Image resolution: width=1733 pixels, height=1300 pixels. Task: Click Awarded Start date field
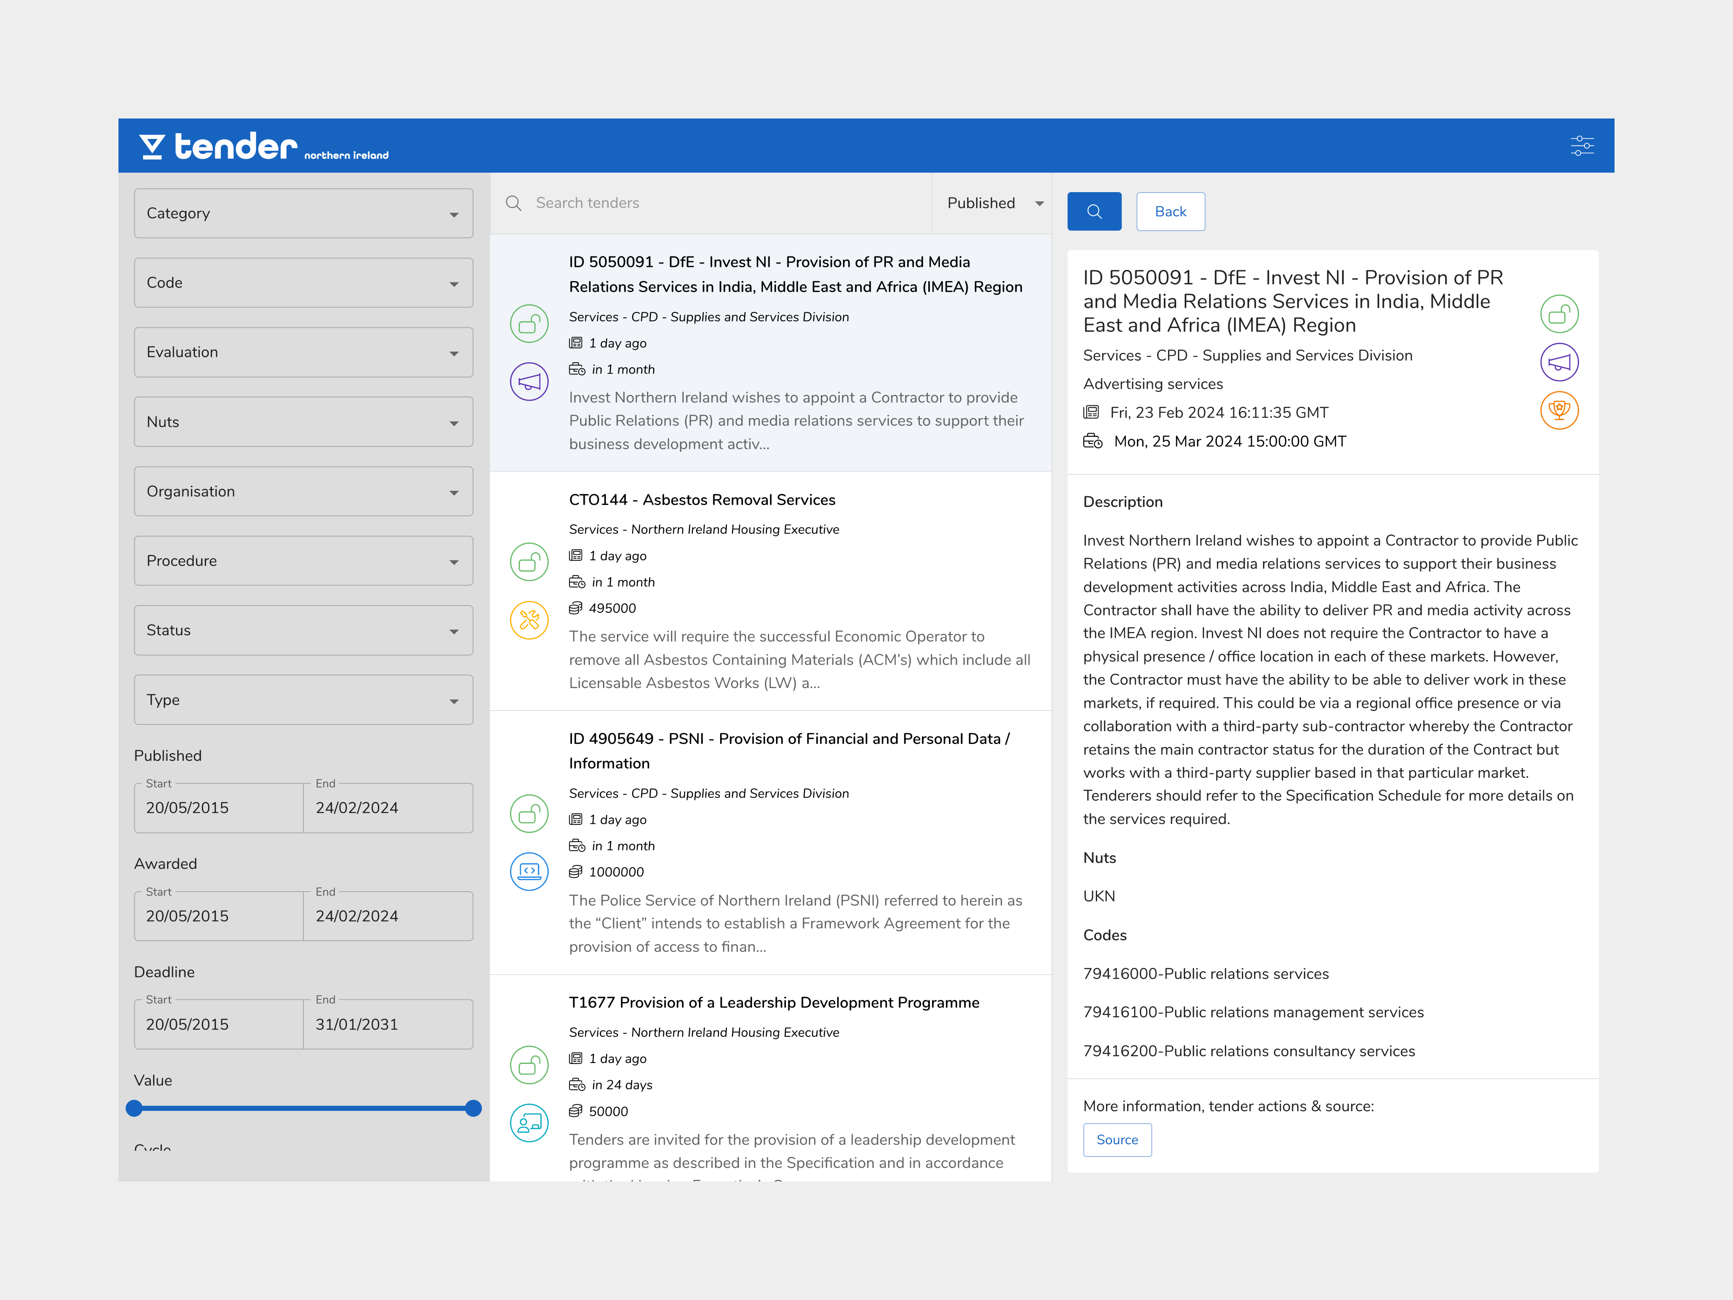tap(219, 916)
